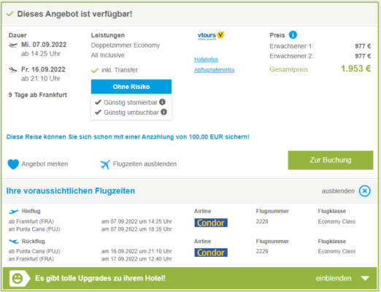
Task: Toggle the Flugzeiten ausblenden text
Action: [145, 164]
